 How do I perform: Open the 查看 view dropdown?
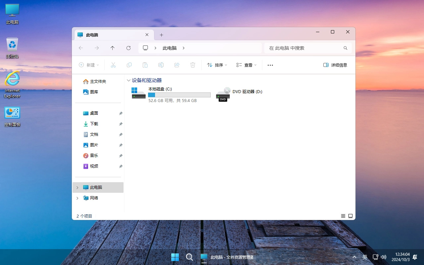click(246, 65)
